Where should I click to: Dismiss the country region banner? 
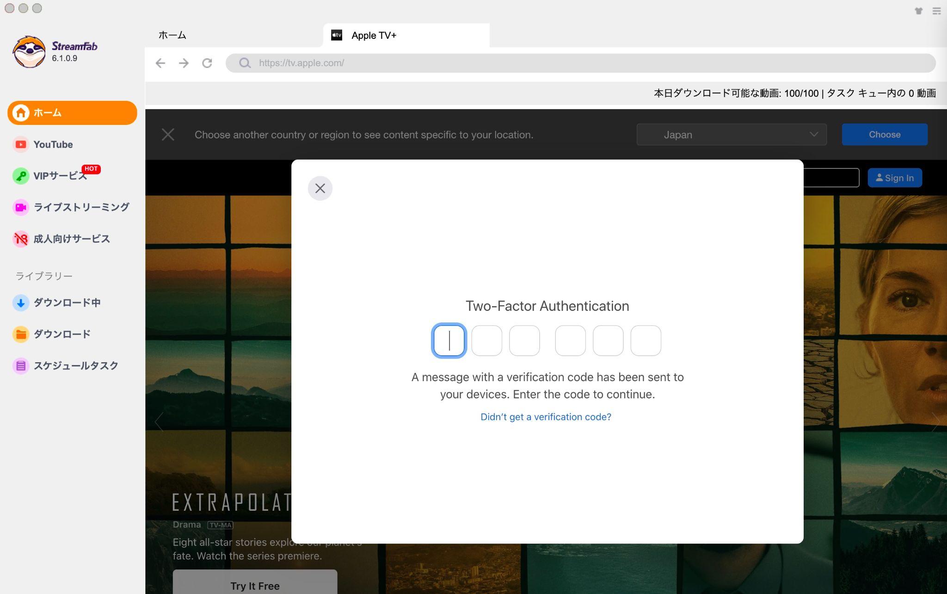[168, 135]
